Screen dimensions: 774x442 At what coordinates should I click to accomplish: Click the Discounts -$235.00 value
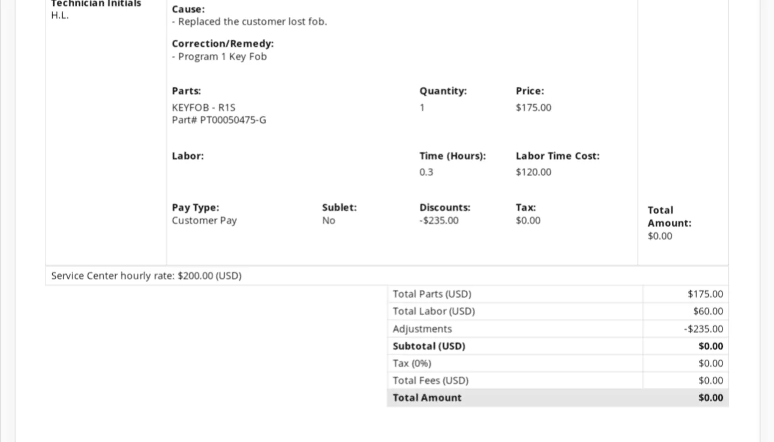tap(439, 221)
